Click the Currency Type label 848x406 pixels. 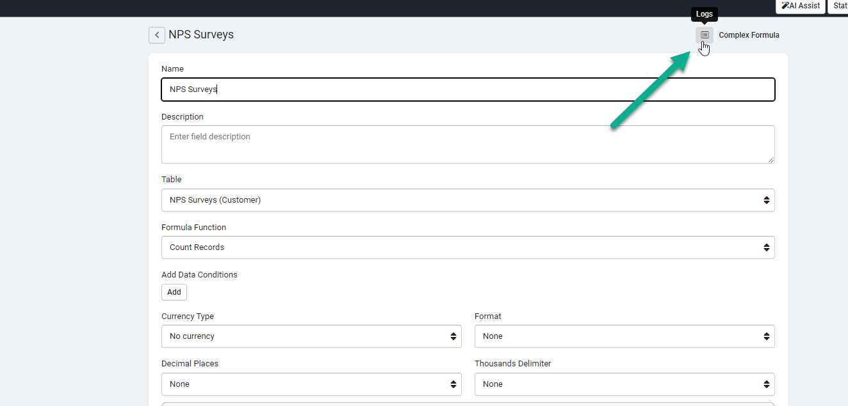click(188, 316)
